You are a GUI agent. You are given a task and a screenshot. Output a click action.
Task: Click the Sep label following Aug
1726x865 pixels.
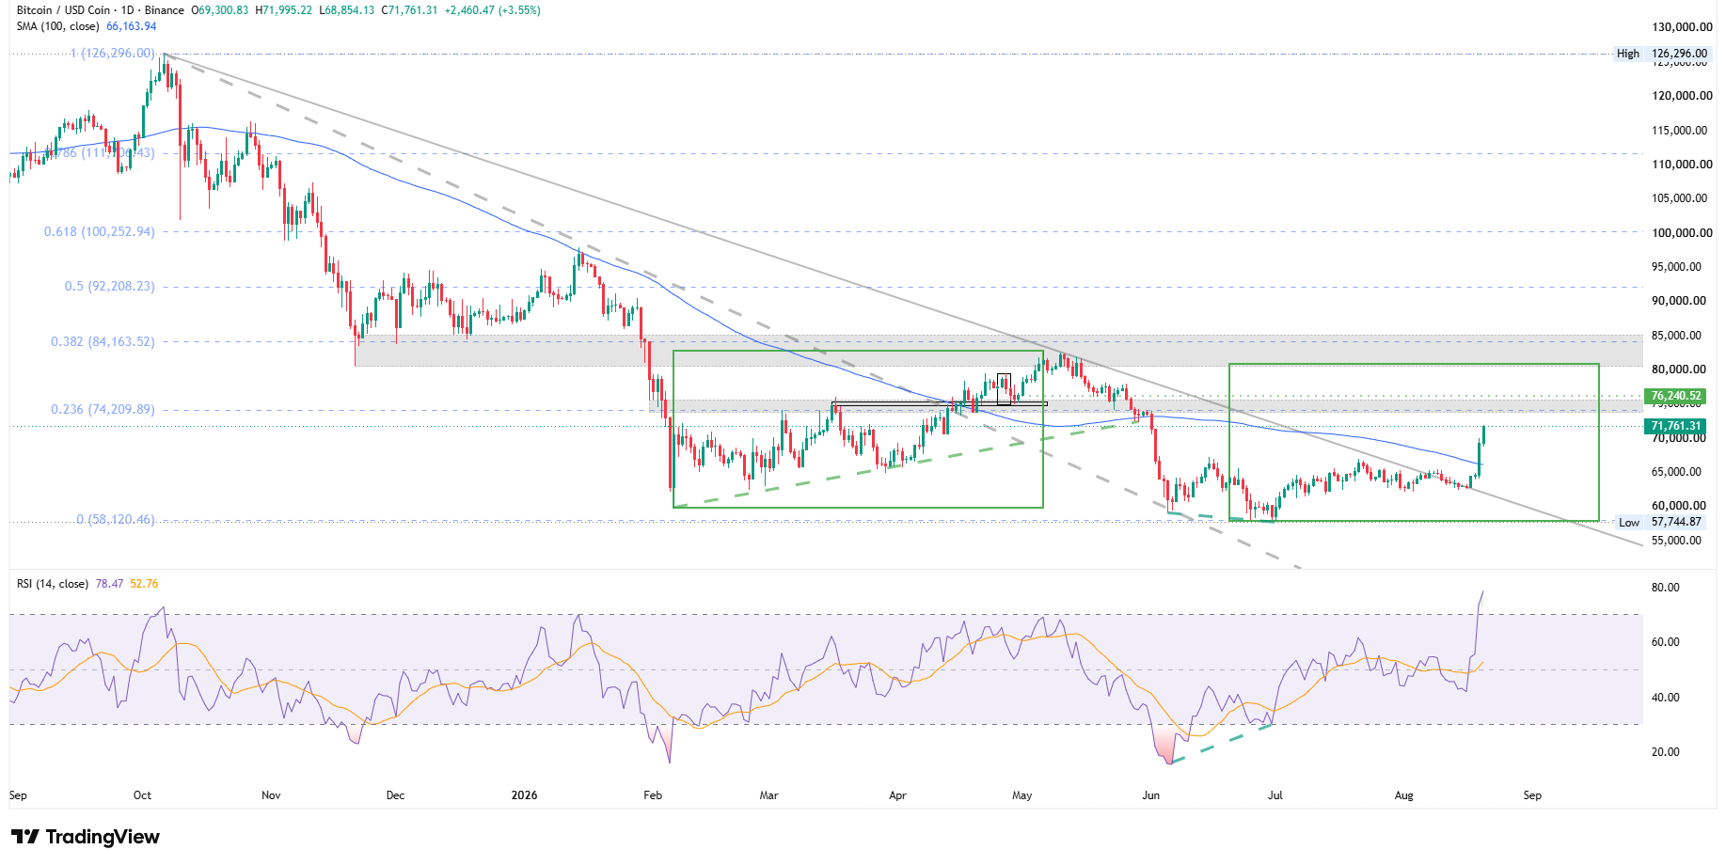pyautogui.click(x=1532, y=795)
